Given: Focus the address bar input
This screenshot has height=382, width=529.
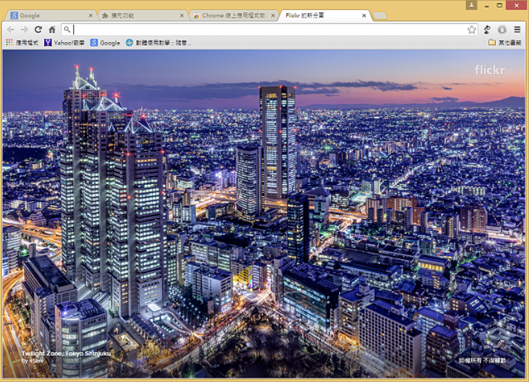Looking at the screenshot, I should 270,30.
